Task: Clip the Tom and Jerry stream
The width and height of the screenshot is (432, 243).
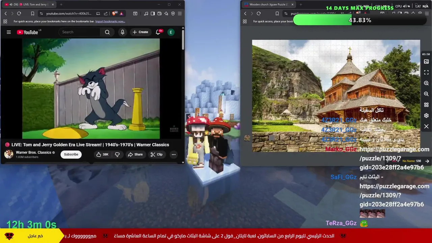Action: [x=157, y=154]
